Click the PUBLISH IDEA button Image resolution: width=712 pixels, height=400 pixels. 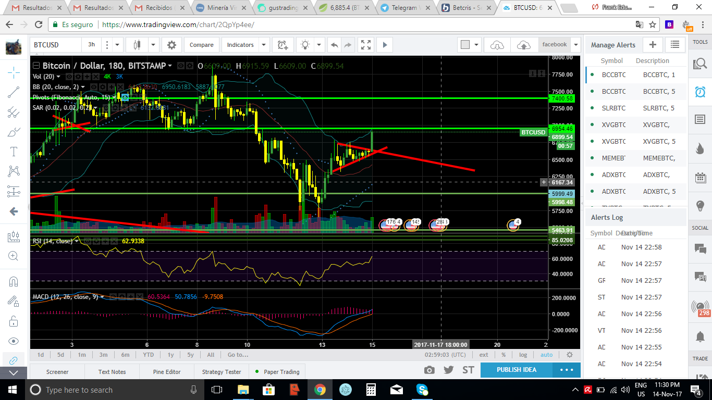[517, 370]
